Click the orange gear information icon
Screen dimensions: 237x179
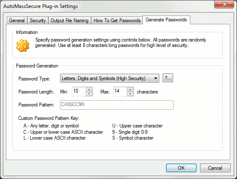click(23, 45)
